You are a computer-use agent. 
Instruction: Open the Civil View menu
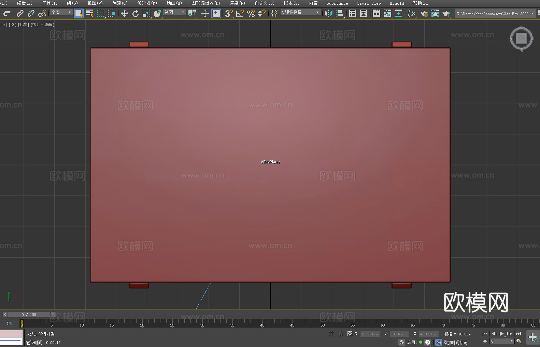pyautogui.click(x=369, y=3)
